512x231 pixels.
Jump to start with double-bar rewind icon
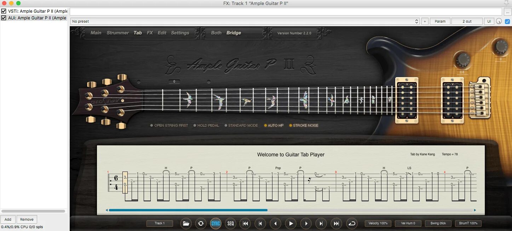(x=245, y=223)
